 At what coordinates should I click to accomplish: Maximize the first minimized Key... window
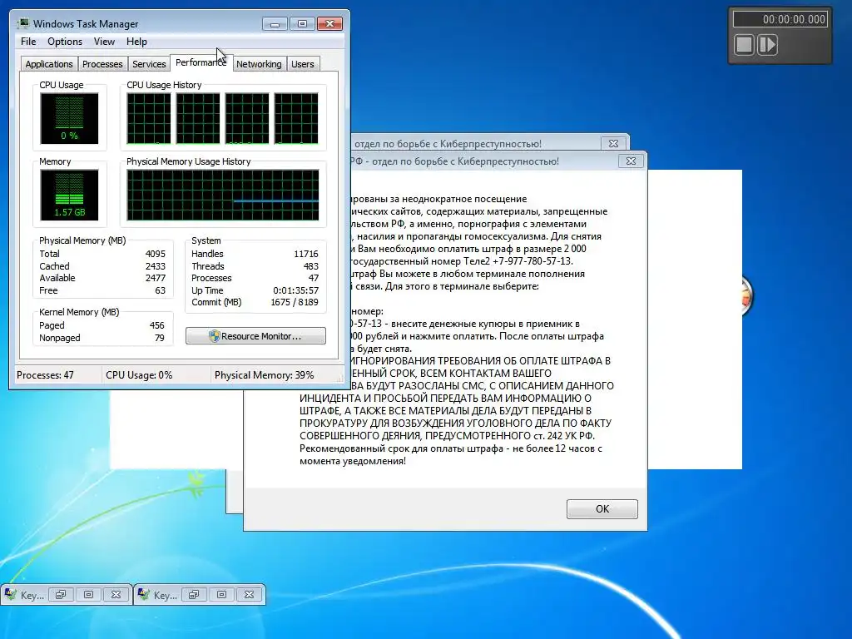click(88, 594)
